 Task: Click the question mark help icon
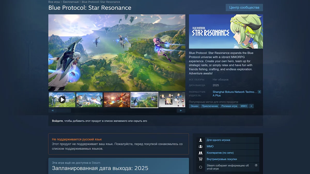tap(256, 165)
